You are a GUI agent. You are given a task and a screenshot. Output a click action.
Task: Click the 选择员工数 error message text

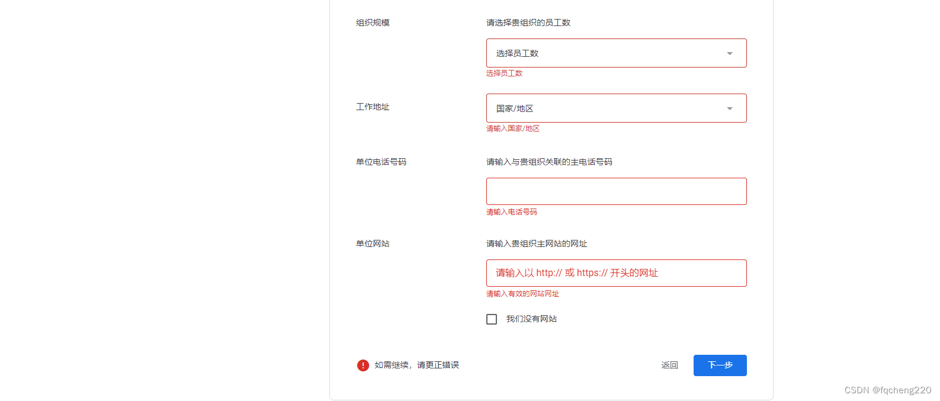tap(504, 73)
